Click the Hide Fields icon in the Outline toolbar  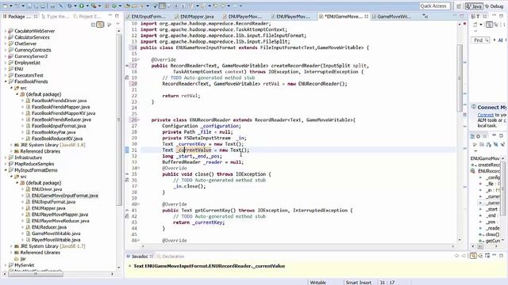(495, 144)
